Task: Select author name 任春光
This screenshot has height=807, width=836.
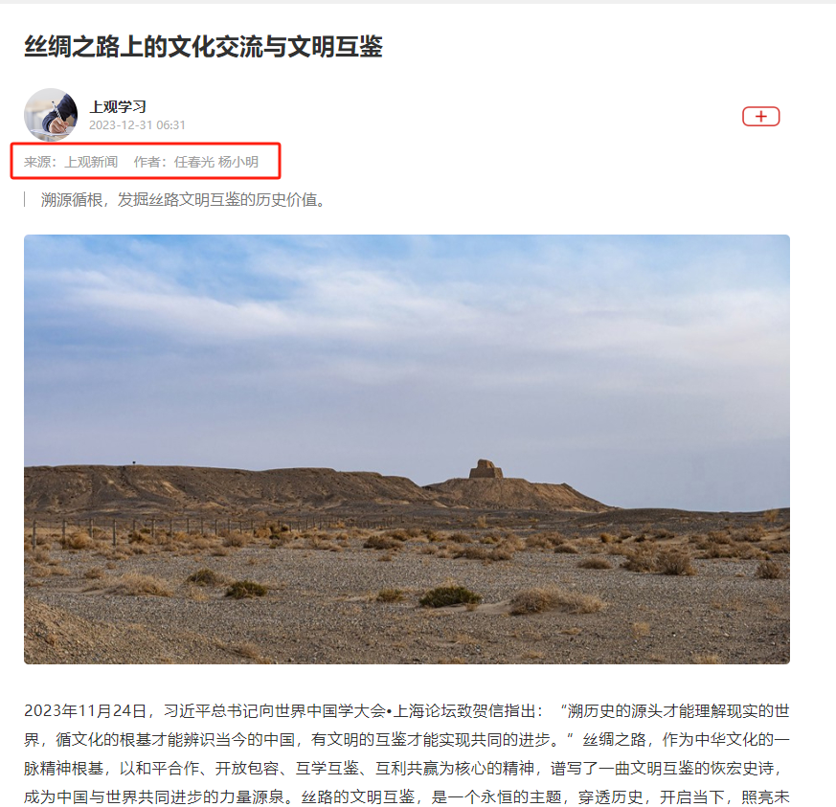Action: (194, 162)
